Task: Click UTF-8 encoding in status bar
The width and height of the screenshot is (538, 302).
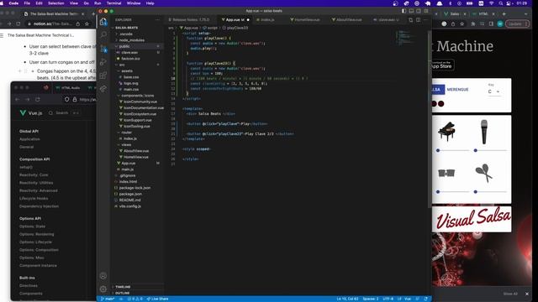Action: 388,299
